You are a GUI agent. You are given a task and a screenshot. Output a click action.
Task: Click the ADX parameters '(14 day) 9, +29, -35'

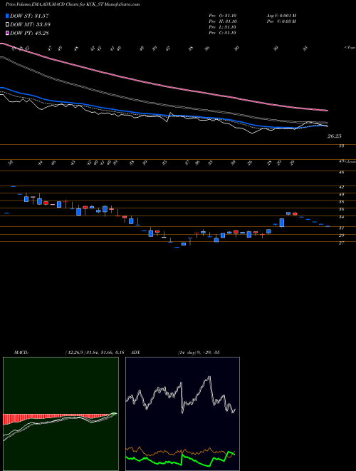coord(199,353)
